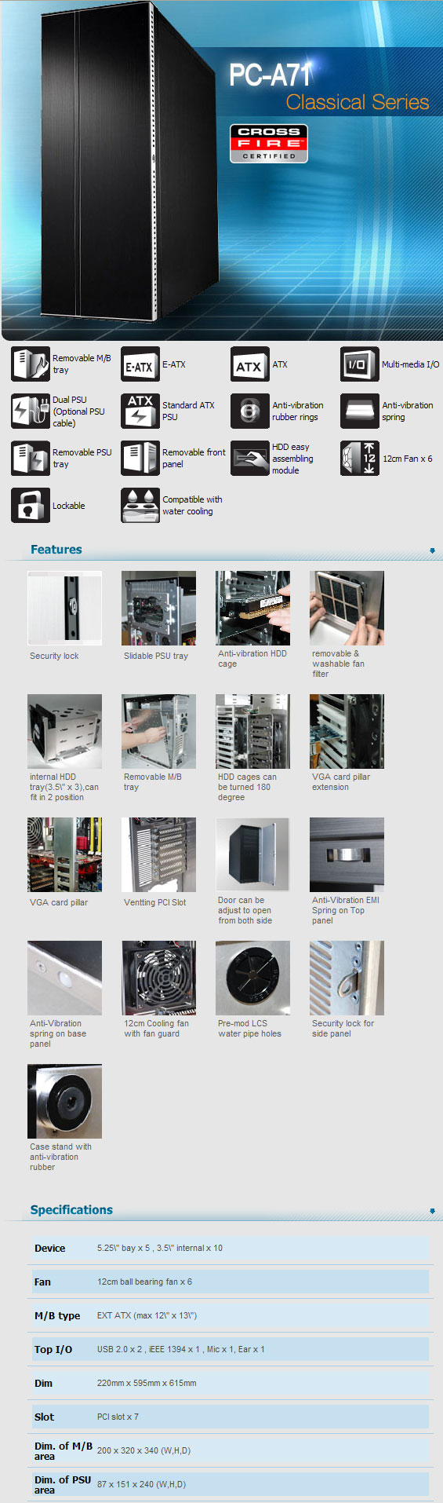Click the 12cm Fan x 6 icon

pyautogui.click(x=360, y=459)
